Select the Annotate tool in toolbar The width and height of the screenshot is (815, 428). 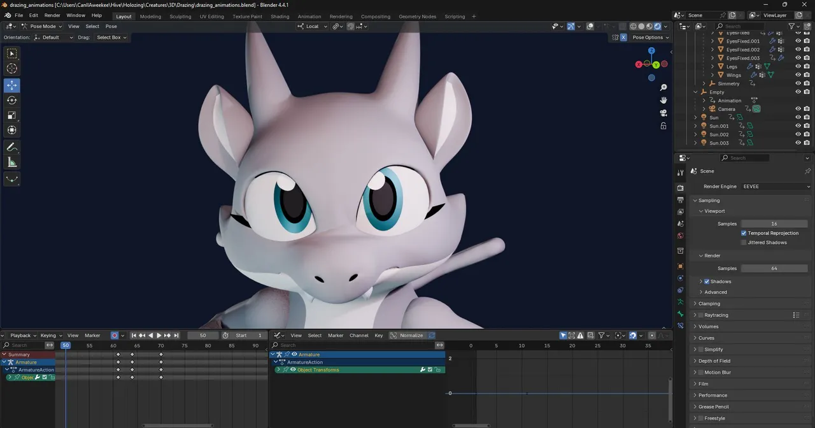(11, 147)
